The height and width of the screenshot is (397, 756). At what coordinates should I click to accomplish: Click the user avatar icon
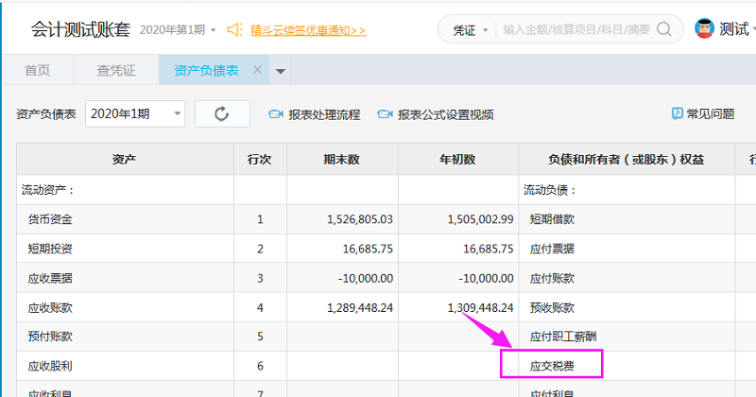tap(704, 29)
